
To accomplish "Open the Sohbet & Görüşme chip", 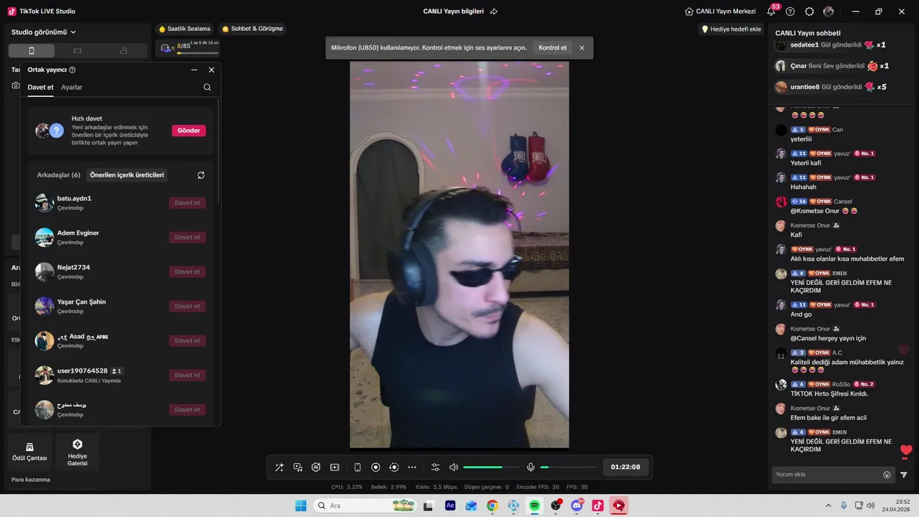I will pos(253,29).
